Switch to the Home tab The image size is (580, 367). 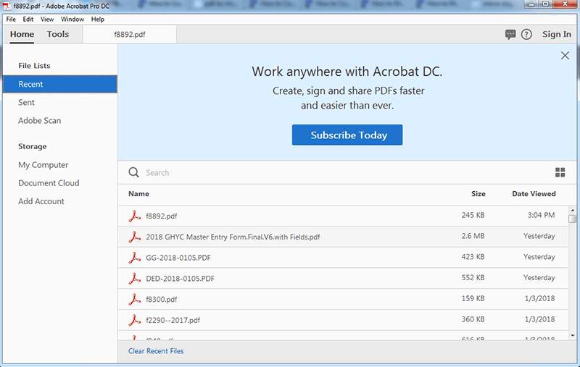coord(22,34)
